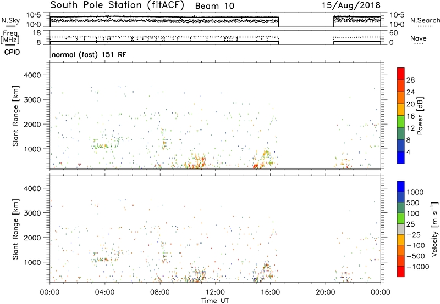Pick the 12–16 dB light green Power swatch
This screenshot has width=440, height=304.
pyautogui.click(x=401, y=121)
